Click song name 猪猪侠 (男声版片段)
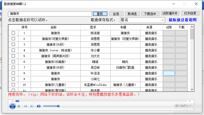The height and width of the screenshot is (115, 204). (56, 56)
